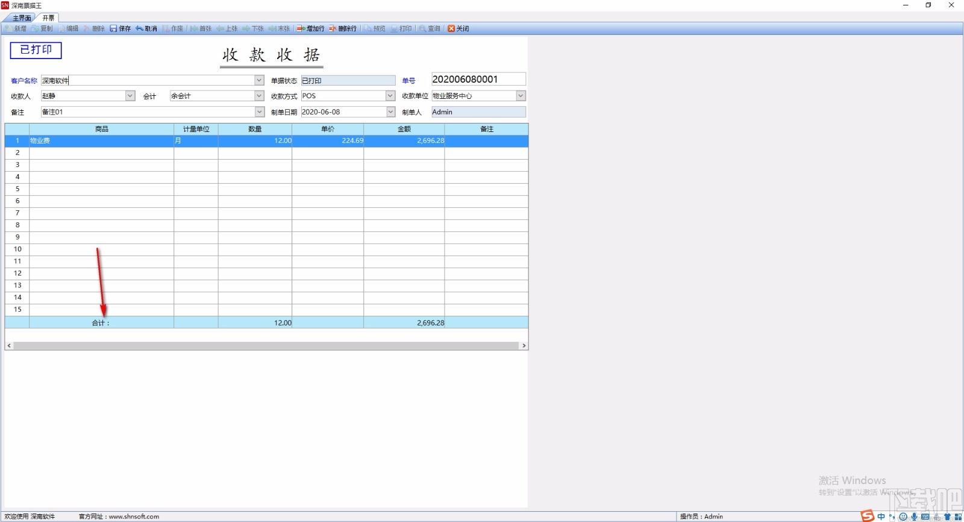Click the 保存 (save) toolbar icon
Image resolution: width=964 pixels, height=522 pixels.
coord(113,28)
